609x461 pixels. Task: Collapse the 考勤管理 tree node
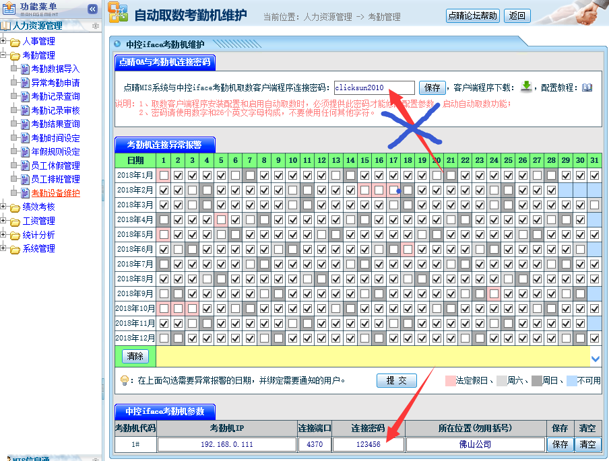[x=4, y=55]
